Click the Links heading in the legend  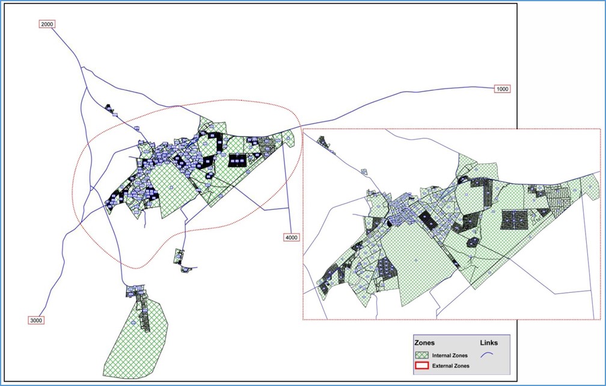coord(489,343)
